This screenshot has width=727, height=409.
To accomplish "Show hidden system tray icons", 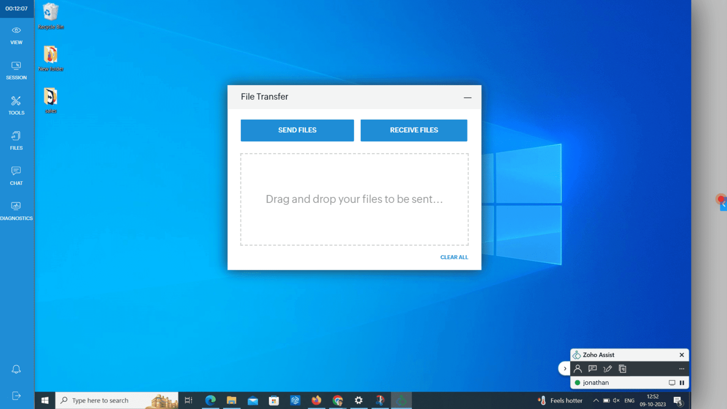I will coord(596,400).
